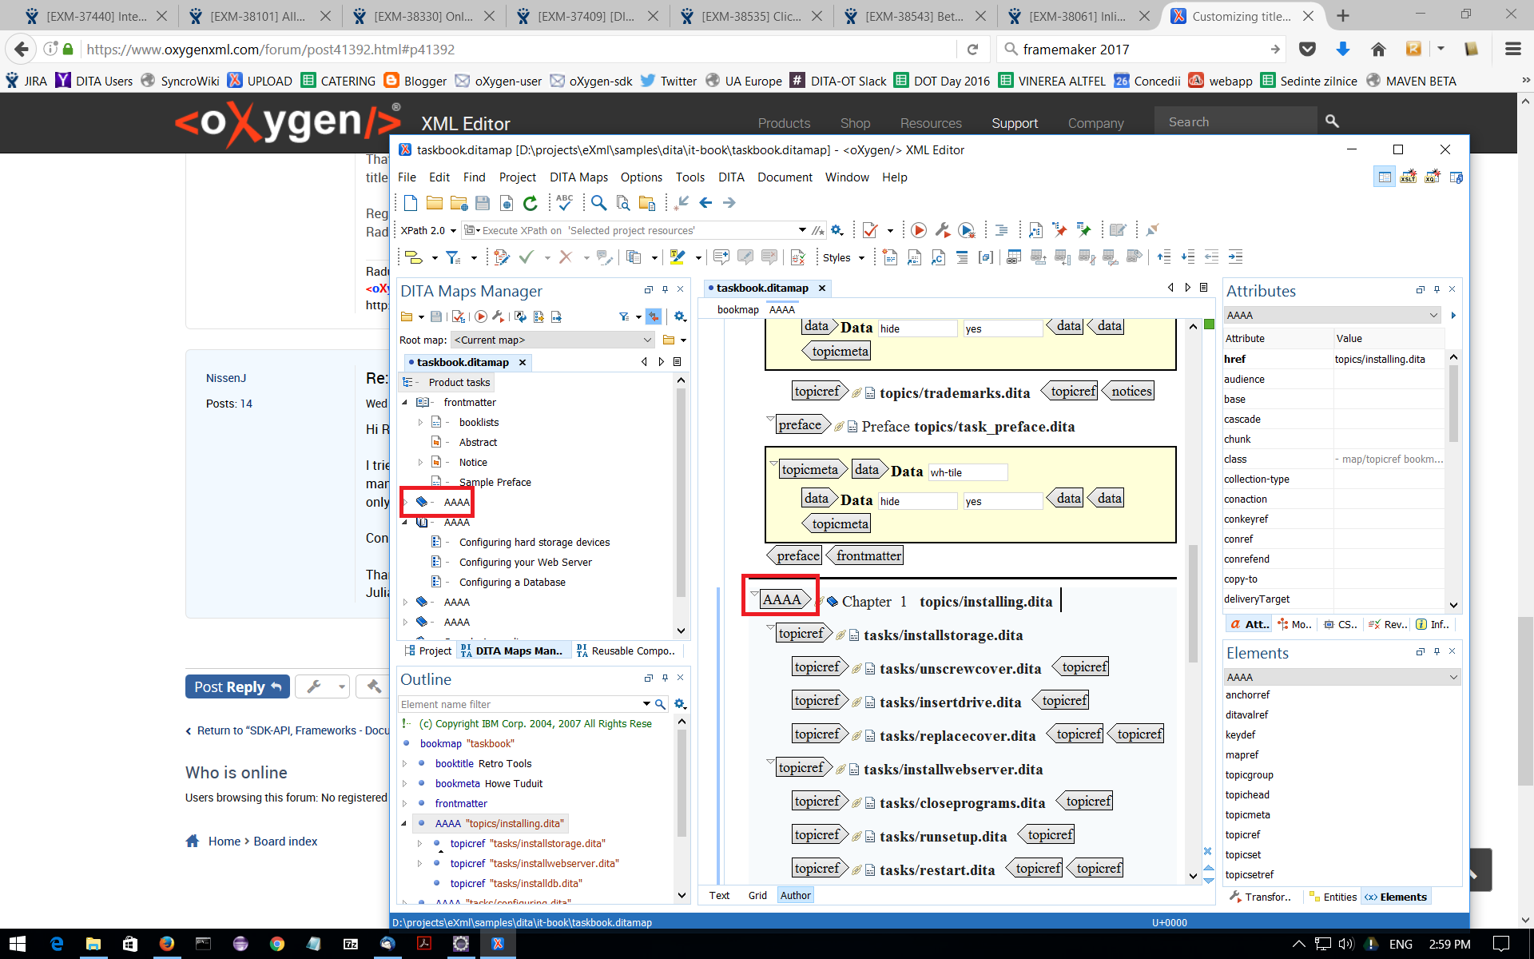The height and width of the screenshot is (959, 1534).
Task: Select topicref in the Elements list
Action: click(1242, 834)
